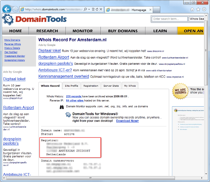The image size is (210, 182).
Task: Click the DomainTools gear logo
Action: [x=8, y=20]
